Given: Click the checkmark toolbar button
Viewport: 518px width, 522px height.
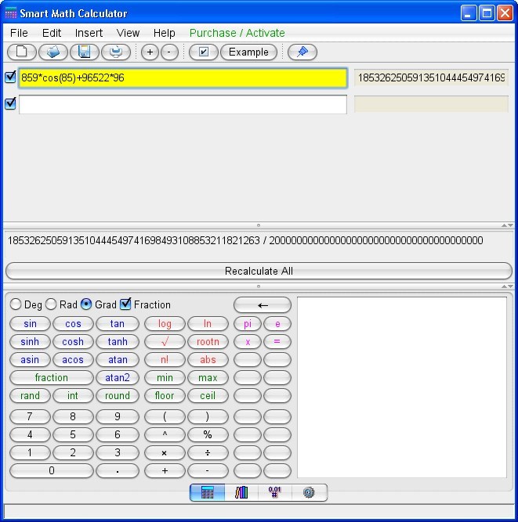Looking at the screenshot, I should tap(203, 52).
